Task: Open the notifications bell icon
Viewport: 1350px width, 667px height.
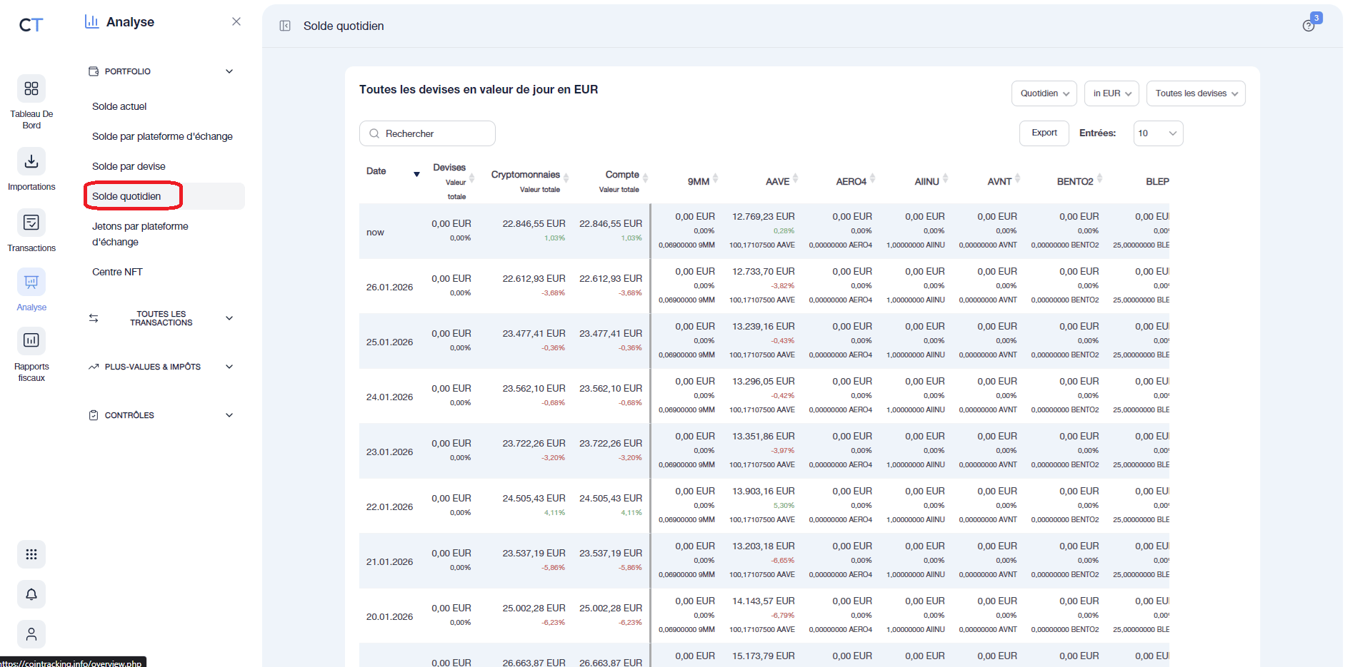Action: coord(31,594)
